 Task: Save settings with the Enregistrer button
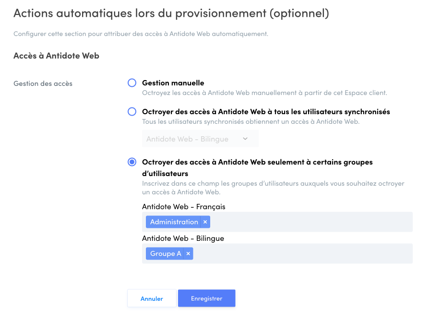[x=206, y=298]
